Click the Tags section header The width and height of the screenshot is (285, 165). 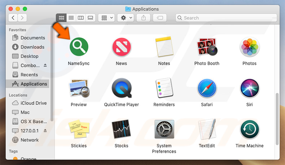[13, 151]
